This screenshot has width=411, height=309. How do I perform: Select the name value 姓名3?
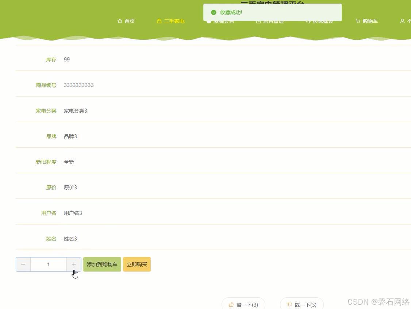click(70, 239)
